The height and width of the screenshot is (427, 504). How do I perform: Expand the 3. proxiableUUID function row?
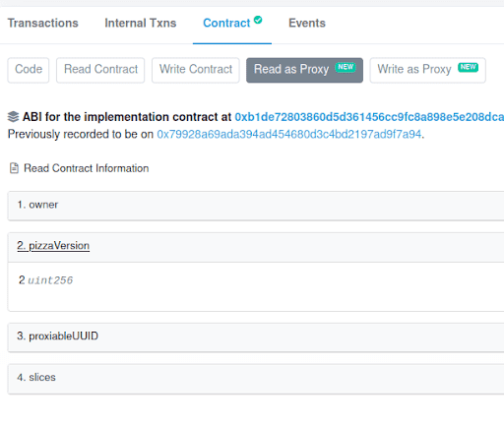point(256,337)
